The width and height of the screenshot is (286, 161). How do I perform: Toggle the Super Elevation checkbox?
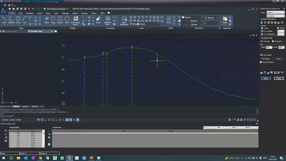(x=261, y=62)
